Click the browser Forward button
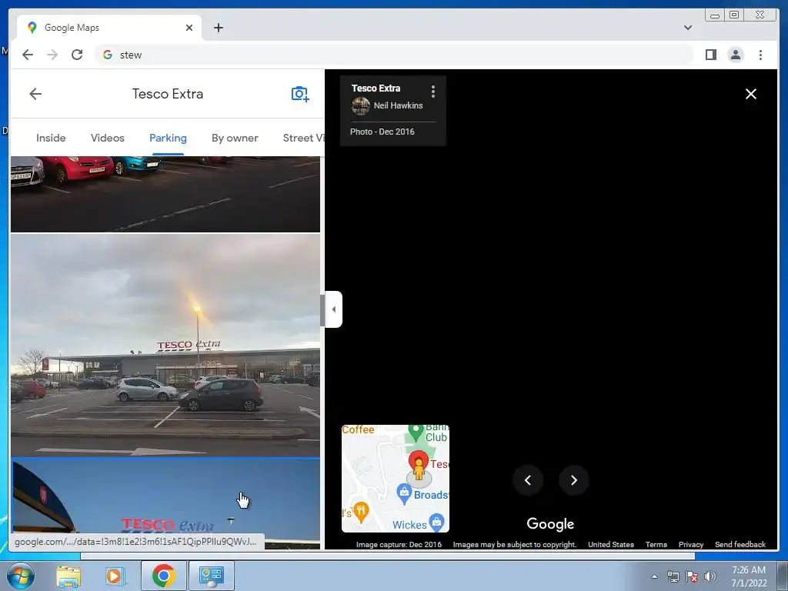788x591 pixels. click(x=52, y=55)
